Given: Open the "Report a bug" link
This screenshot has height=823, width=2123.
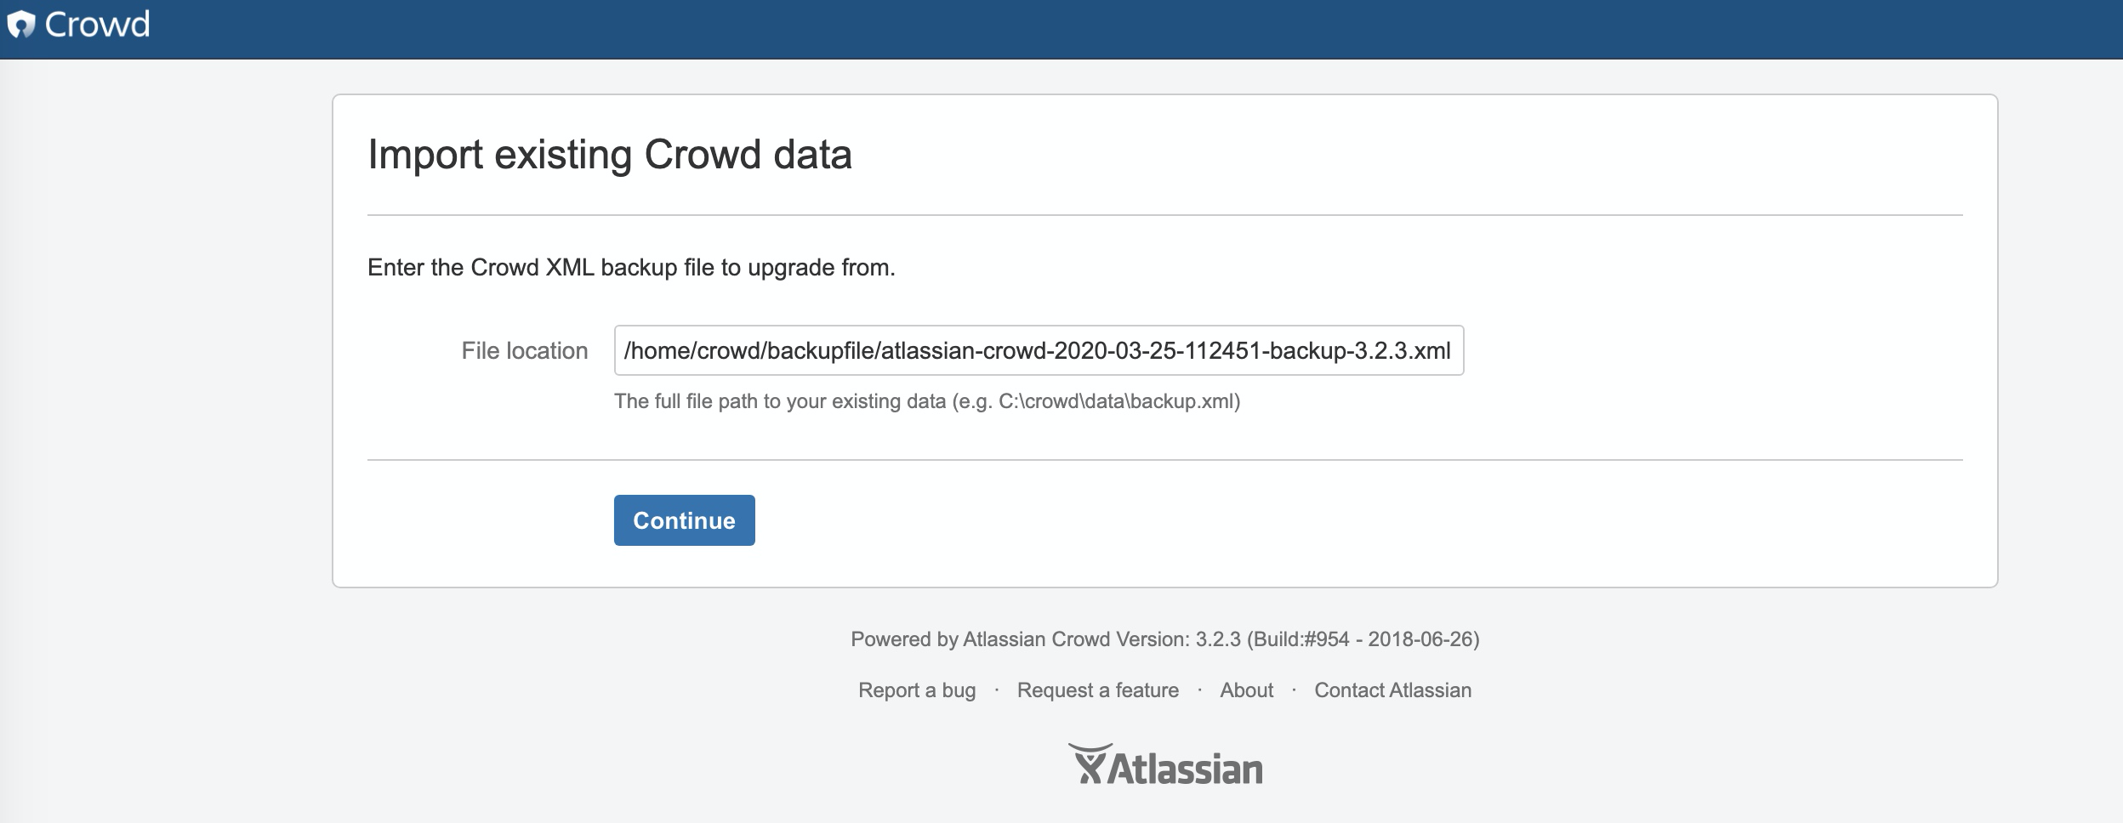Looking at the screenshot, I should [x=917, y=690].
